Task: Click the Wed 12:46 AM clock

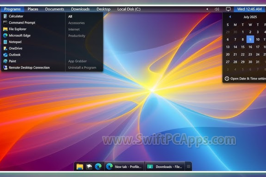Action: point(249,9)
